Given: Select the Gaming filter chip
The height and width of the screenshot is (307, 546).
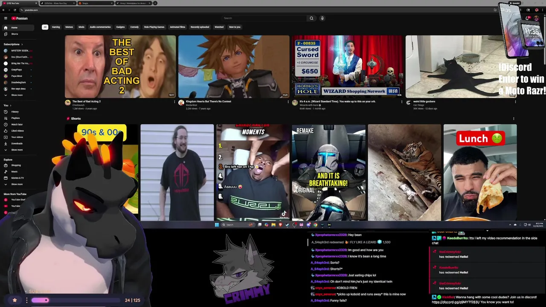Looking at the screenshot, I should tap(56, 27).
